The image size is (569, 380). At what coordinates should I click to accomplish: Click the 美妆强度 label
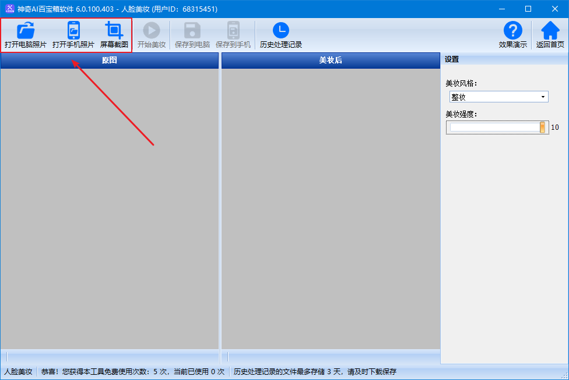coord(461,114)
